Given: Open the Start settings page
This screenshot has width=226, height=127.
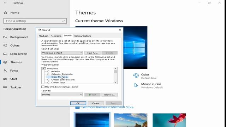Looking at the screenshot, I should coord(13,79).
